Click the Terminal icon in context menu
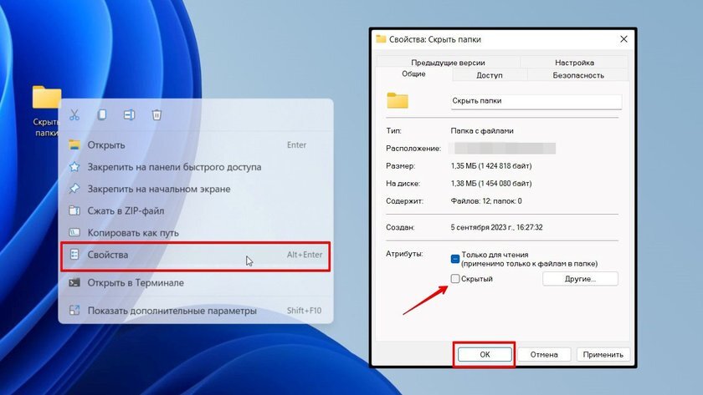Viewport: 703px width, 395px height. coord(74,283)
